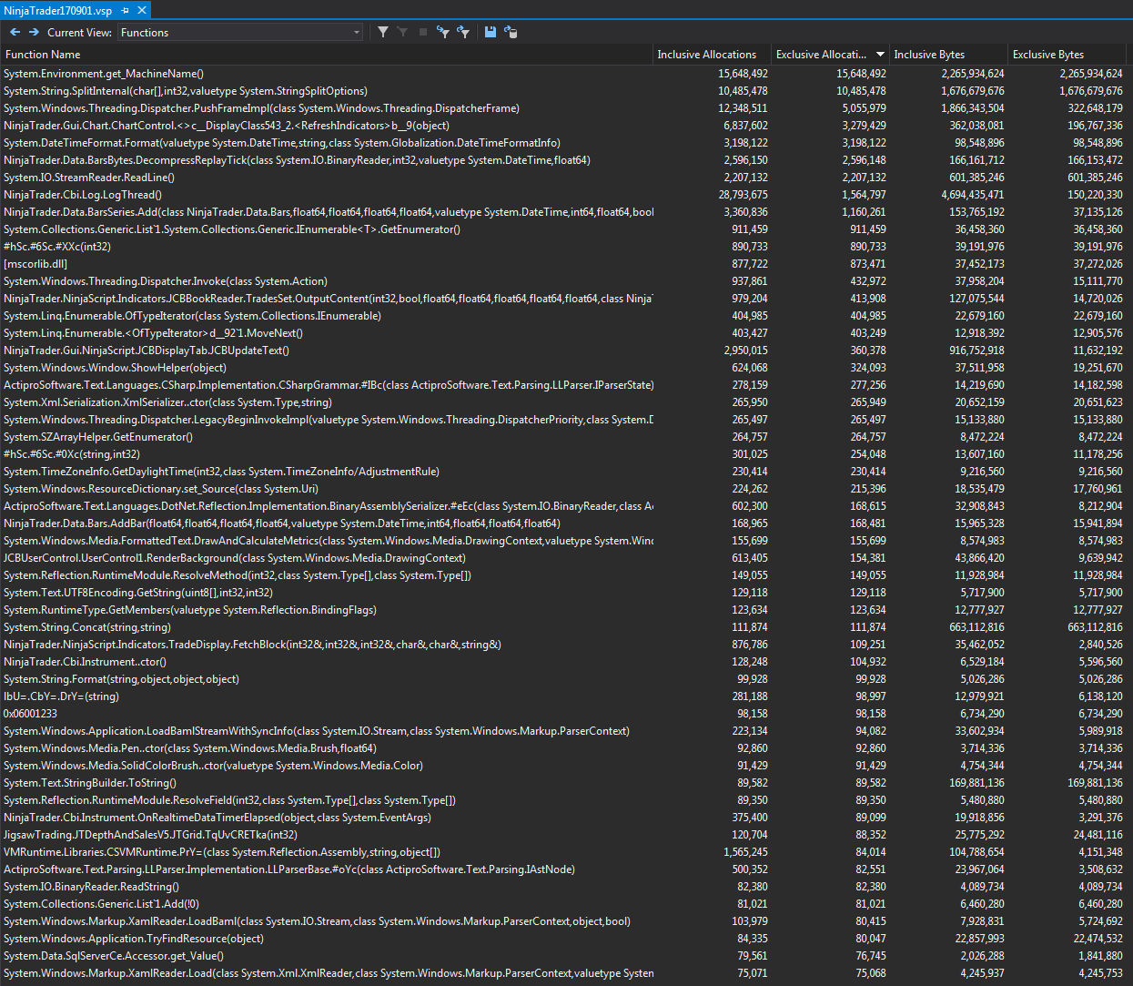Click the greyed-out funnel icon after the white funnel
The height and width of the screenshot is (986, 1133).
(x=402, y=32)
